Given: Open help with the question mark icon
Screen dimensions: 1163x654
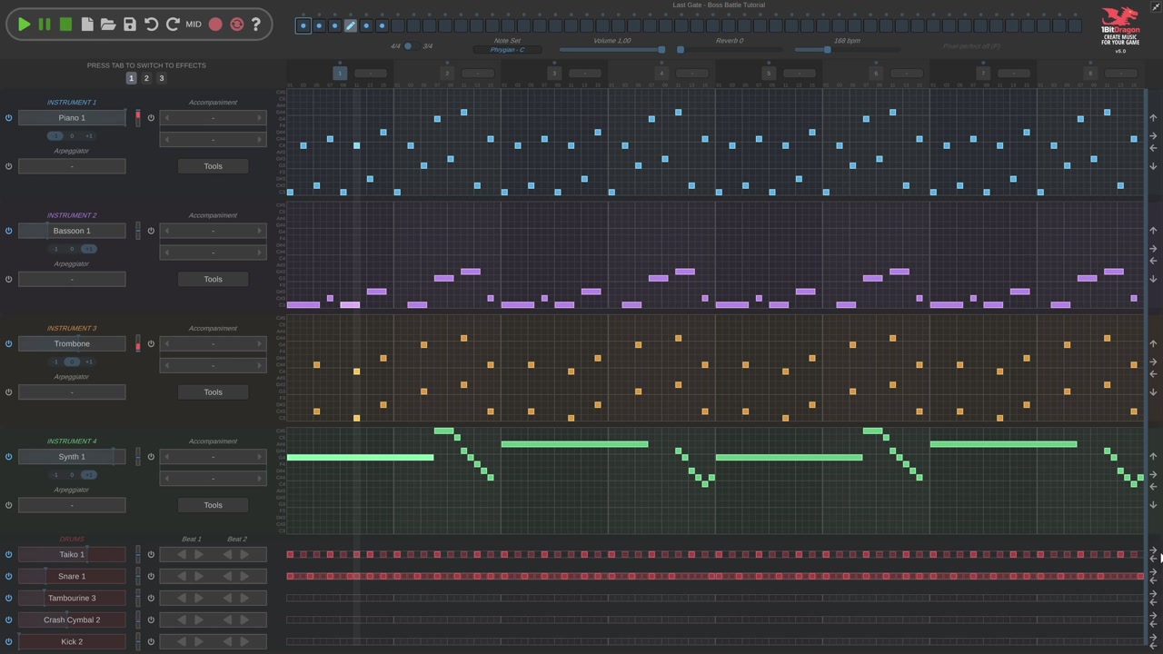Looking at the screenshot, I should click(x=256, y=25).
